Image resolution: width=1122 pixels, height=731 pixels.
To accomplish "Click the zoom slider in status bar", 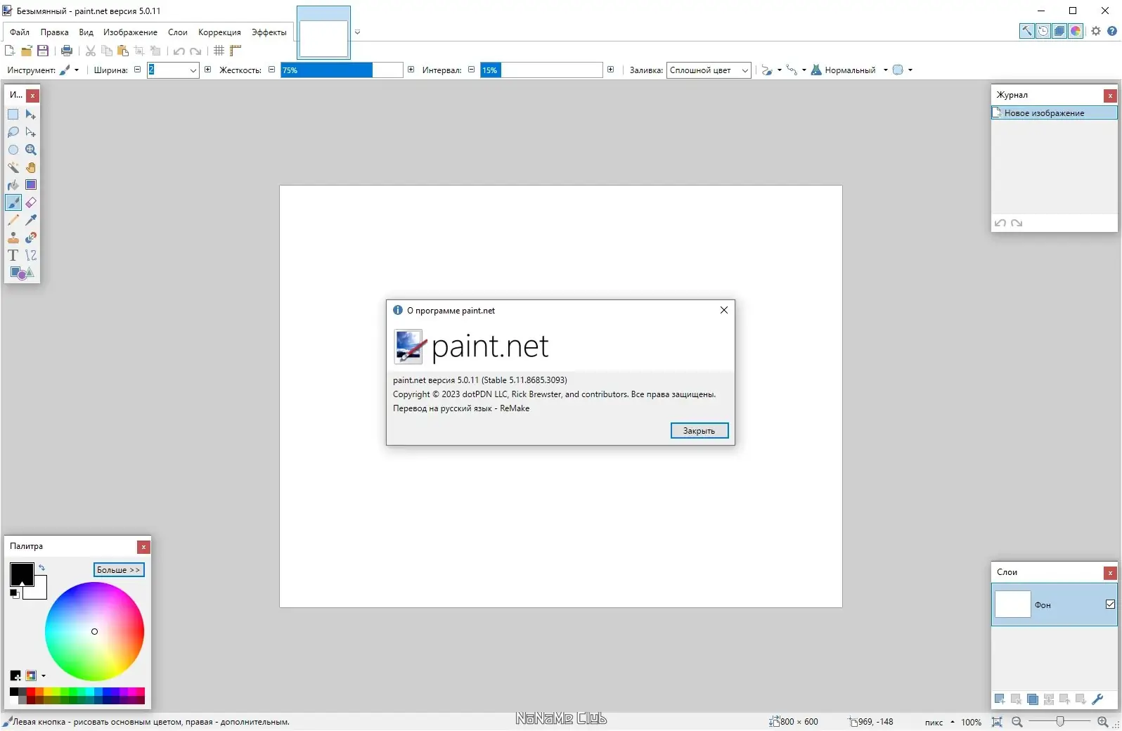I will point(1059,722).
